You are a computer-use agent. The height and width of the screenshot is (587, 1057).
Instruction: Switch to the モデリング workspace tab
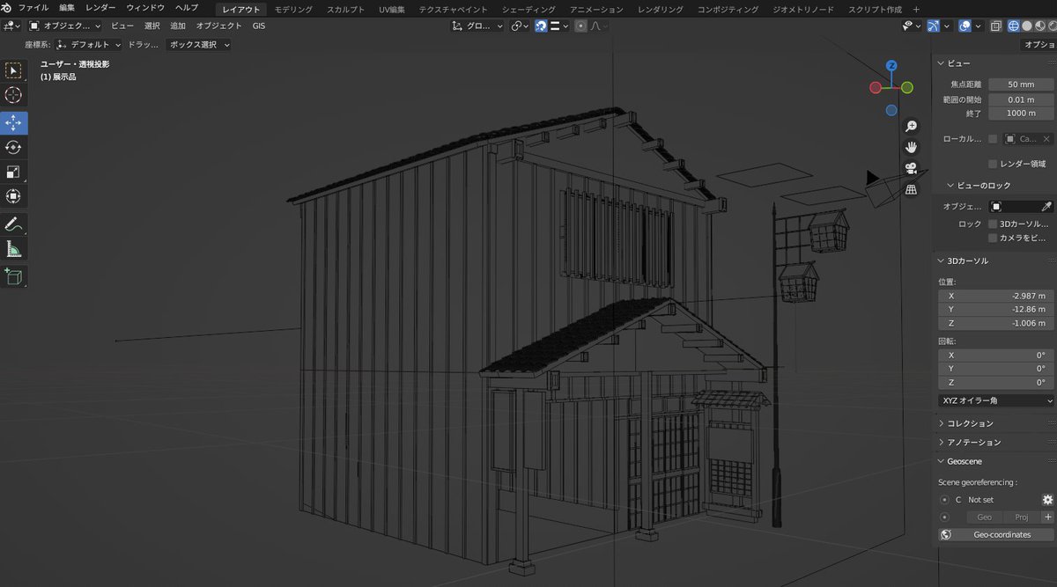293,9
